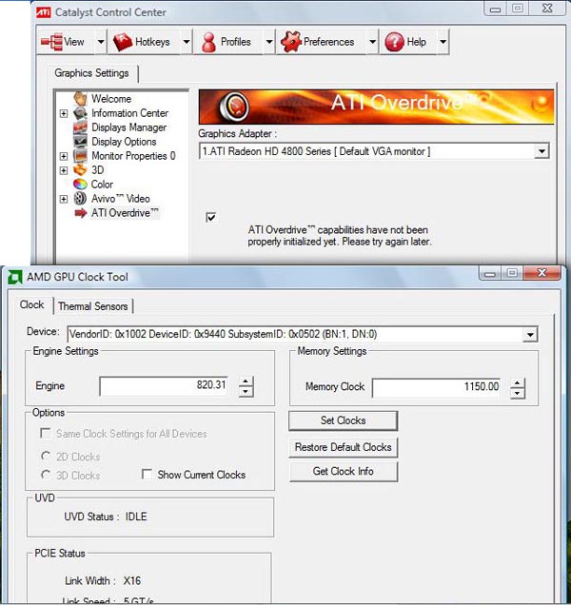Increase Engine clock with up arrow

point(246,381)
